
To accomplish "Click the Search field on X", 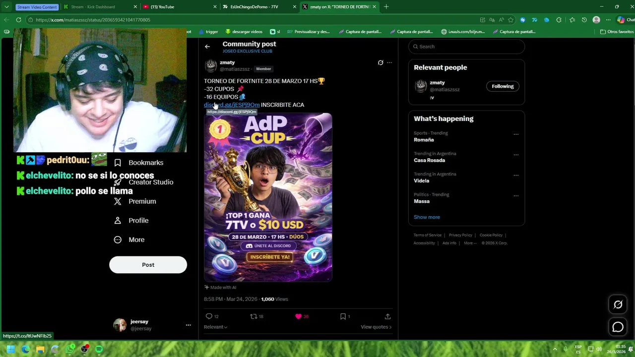I will coord(466,47).
